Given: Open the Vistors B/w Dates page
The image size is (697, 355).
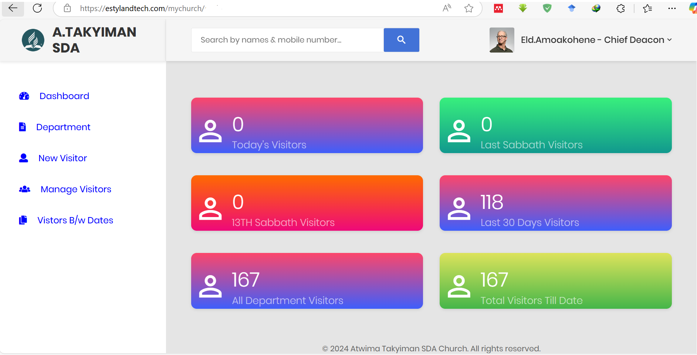Looking at the screenshot, I should (75, 220).
